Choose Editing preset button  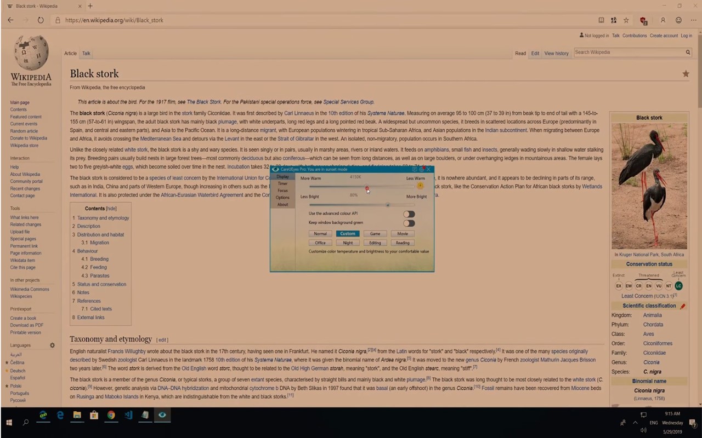tap(375, 243)
